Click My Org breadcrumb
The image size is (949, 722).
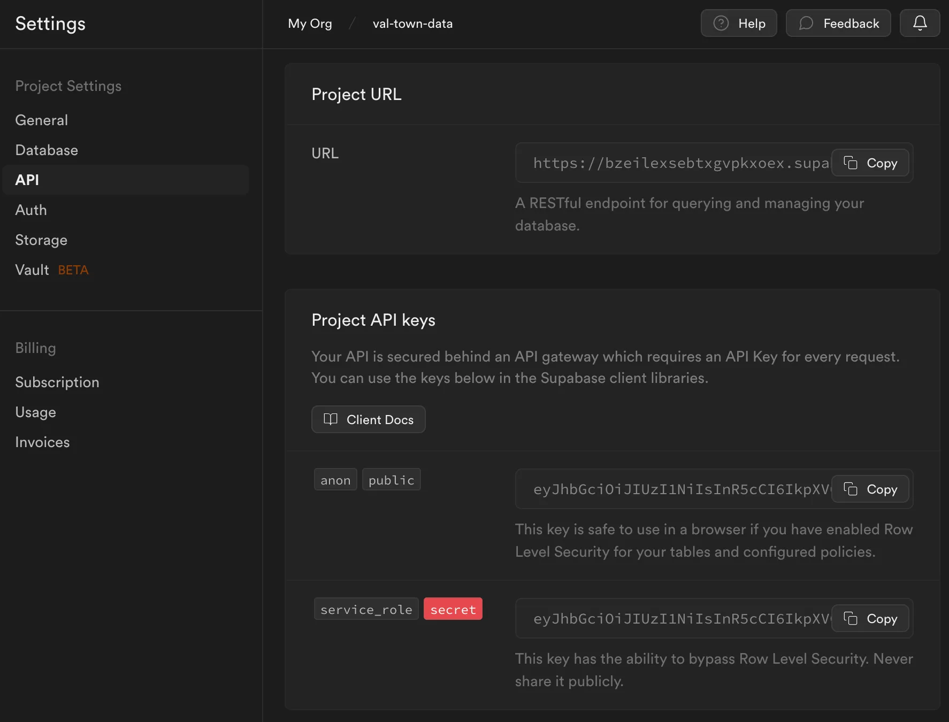pyautogui.click(x=310, y=24)
